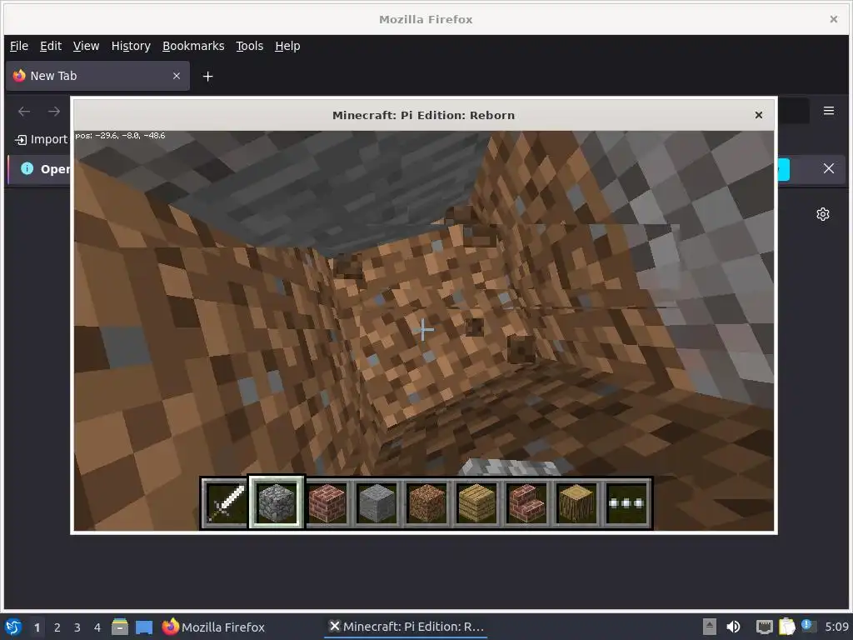Switch to workspace 2 on taskbar

pos(57,627)
